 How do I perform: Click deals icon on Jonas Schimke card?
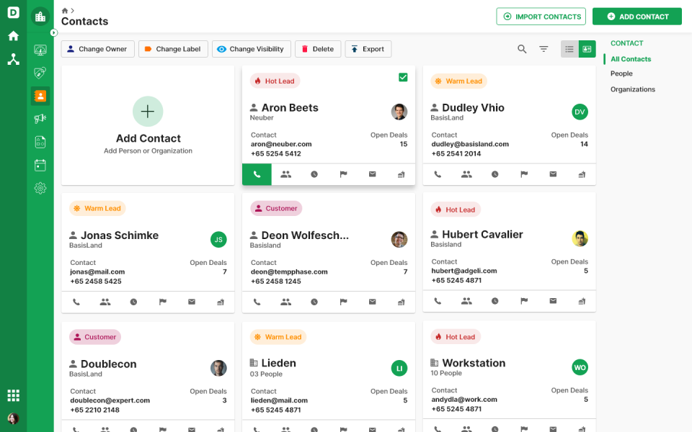pyautogui.click(x=221, y=302)
